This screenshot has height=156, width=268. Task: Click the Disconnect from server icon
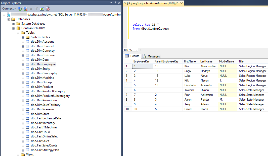click(26, 8)
